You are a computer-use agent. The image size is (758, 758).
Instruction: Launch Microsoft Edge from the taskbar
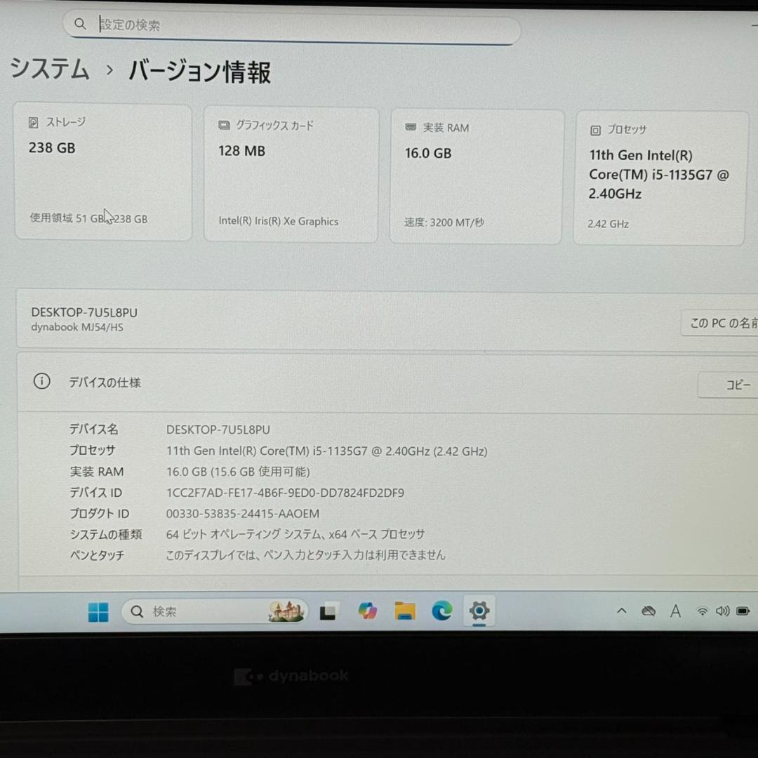pyautogui.click(x=441, y=611)
